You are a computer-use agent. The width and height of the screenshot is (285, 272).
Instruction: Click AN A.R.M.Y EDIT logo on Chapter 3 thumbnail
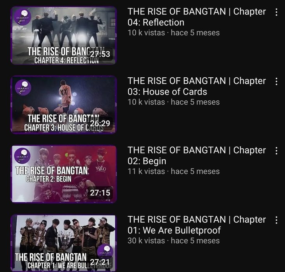pos(23,87)
